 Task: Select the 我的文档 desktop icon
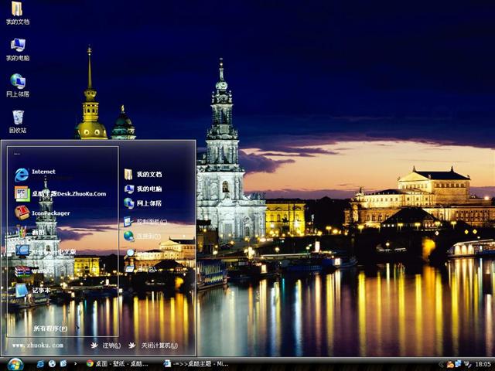(17, 13)
